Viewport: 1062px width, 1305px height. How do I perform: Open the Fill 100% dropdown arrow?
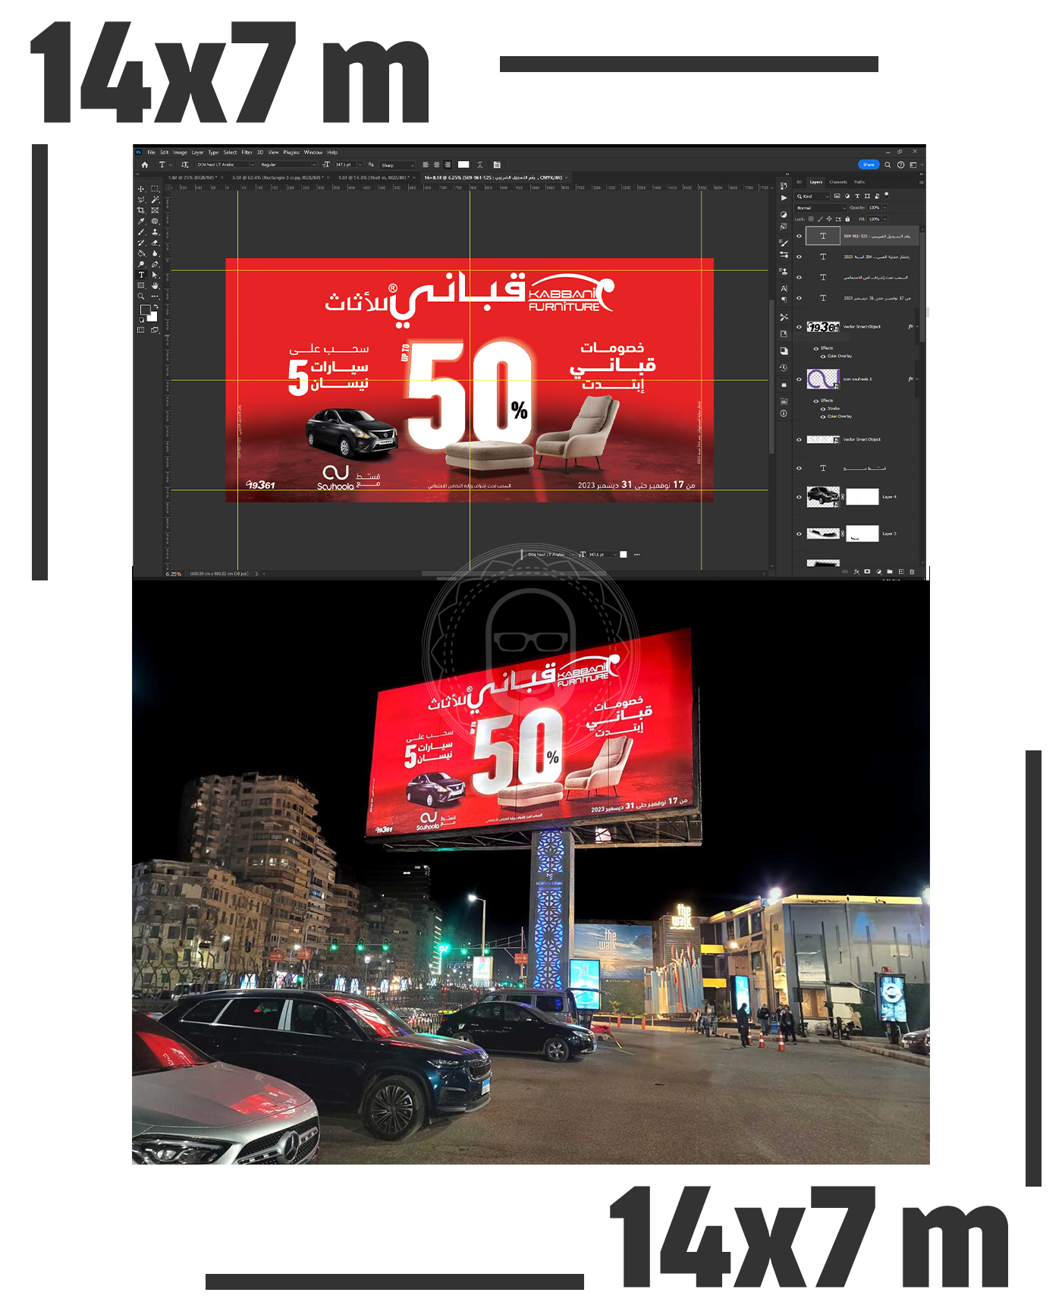(x=885, y=219)
